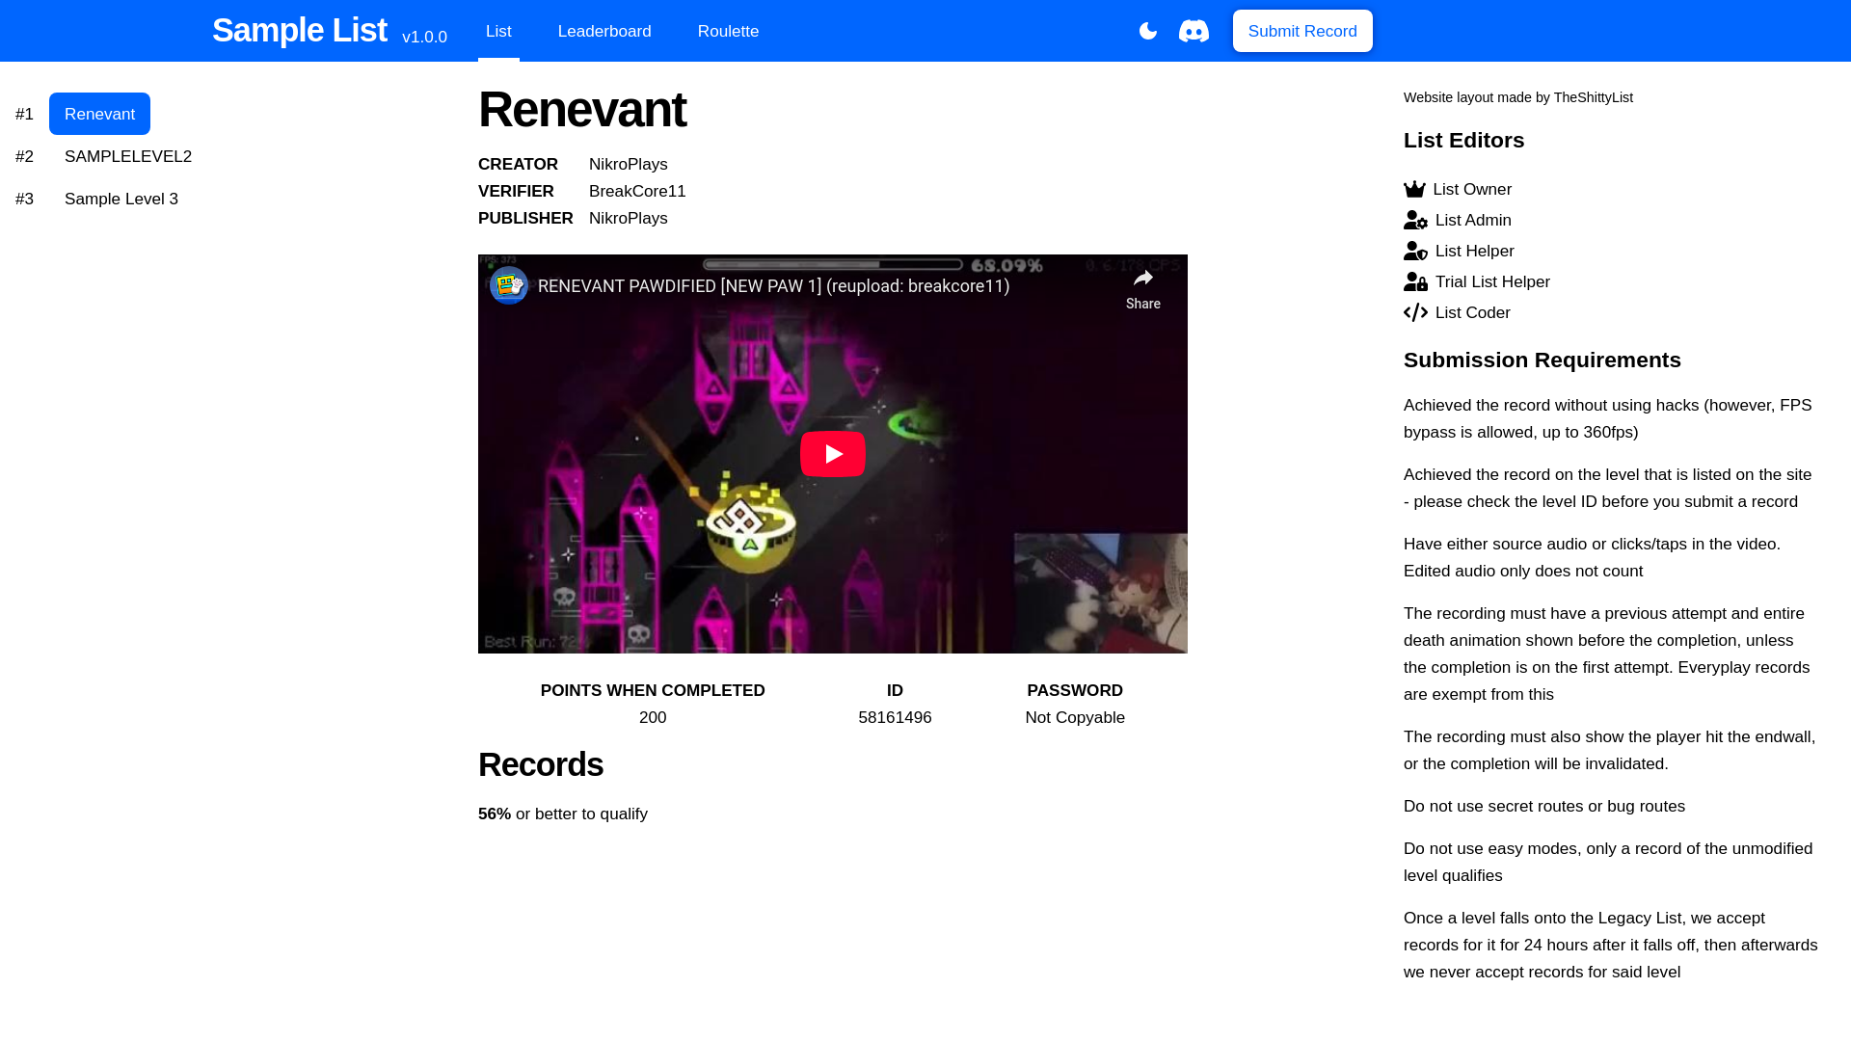Click the List Admin user-gear icon
The image size is (1851, 1041).
point(1415,221)
